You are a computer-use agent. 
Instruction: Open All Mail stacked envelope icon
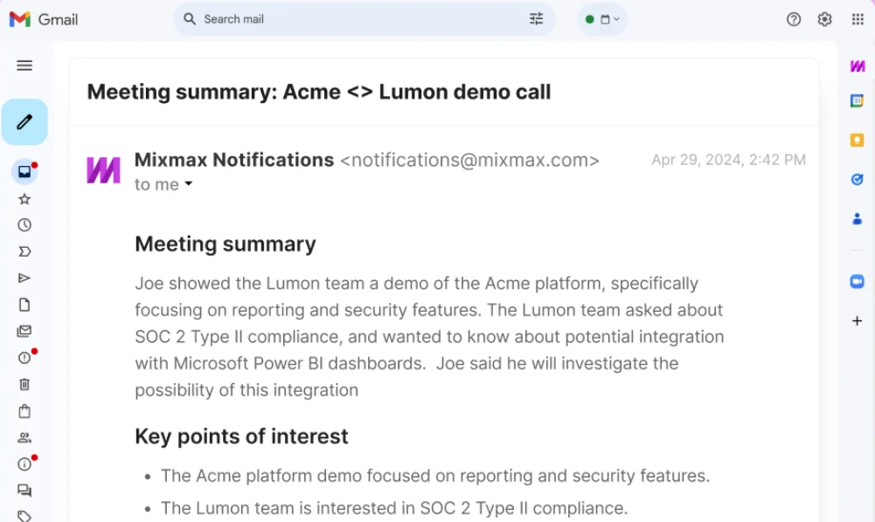click(24, 332)
